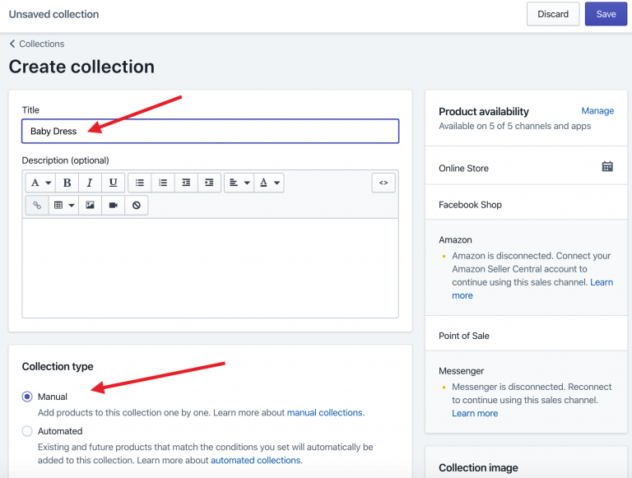This screenshot has height=478, width=632.
Task: Apply underline formatting button
Action: [114, 183]
